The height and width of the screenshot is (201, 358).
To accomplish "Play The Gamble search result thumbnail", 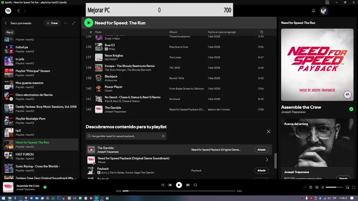I will pos(91,150).
